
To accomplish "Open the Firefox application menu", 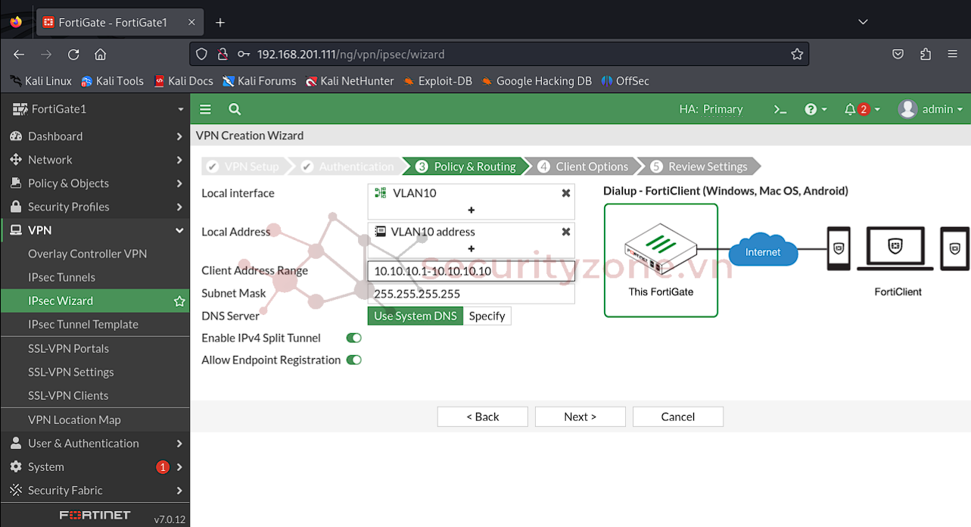I will point(953,55).
